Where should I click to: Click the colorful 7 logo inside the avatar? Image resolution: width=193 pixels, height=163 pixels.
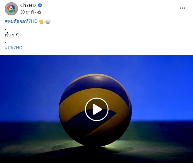11,8
